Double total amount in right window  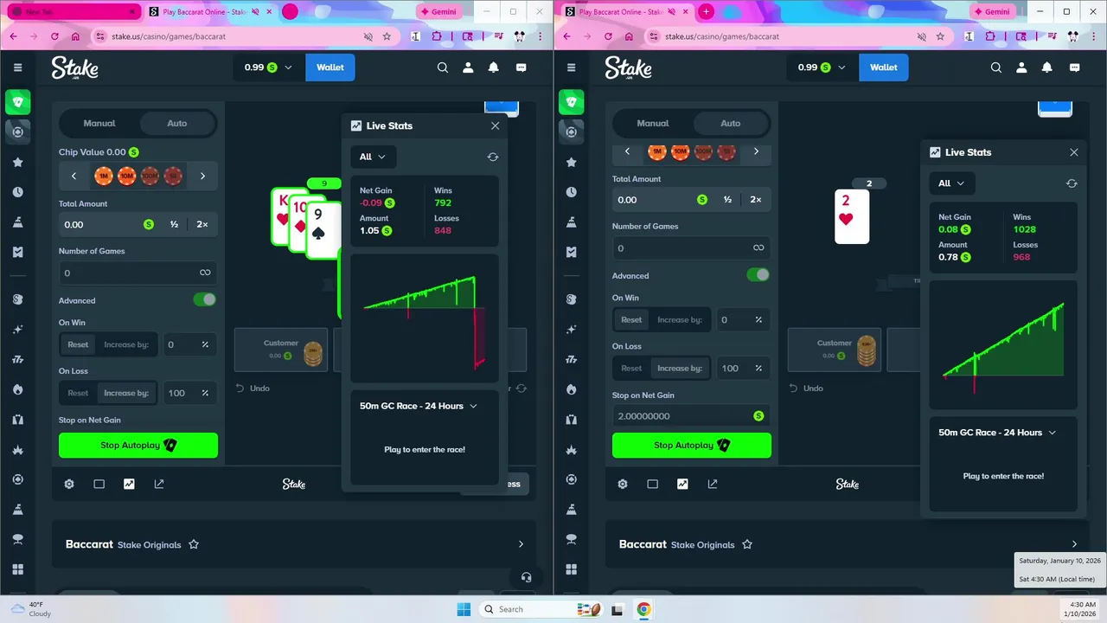[x=756, y=199]
